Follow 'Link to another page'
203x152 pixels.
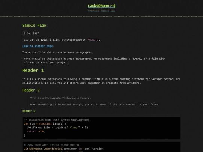point(38,46)
